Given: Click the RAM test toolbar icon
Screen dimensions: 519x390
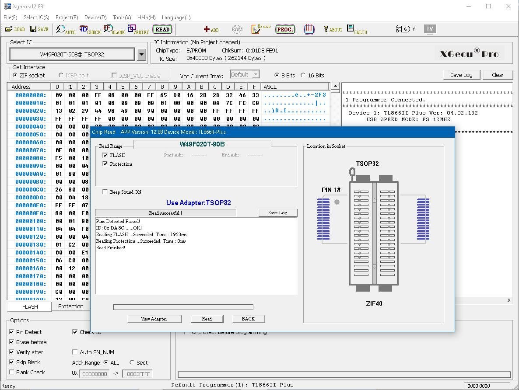Looking at the screenshot, I should (237, 29).
